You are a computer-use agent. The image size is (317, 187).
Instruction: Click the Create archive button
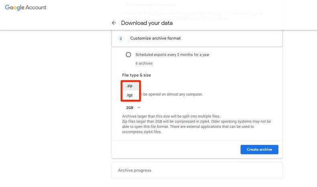point(259,149)
